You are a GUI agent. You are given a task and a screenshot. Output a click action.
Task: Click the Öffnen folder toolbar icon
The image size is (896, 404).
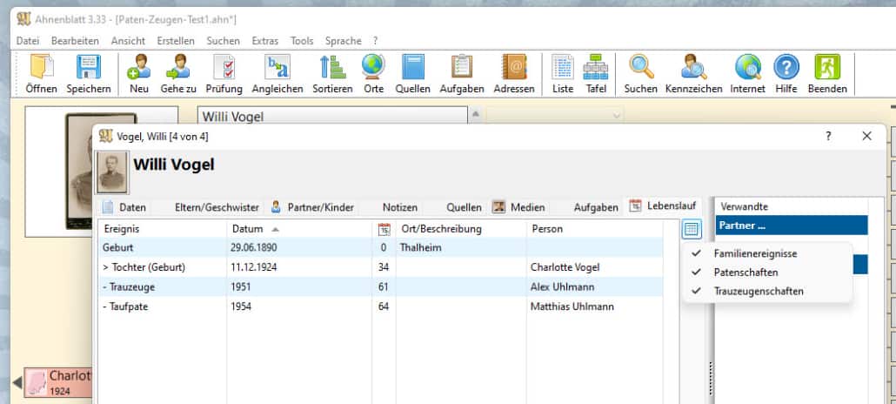click(41, 67)
